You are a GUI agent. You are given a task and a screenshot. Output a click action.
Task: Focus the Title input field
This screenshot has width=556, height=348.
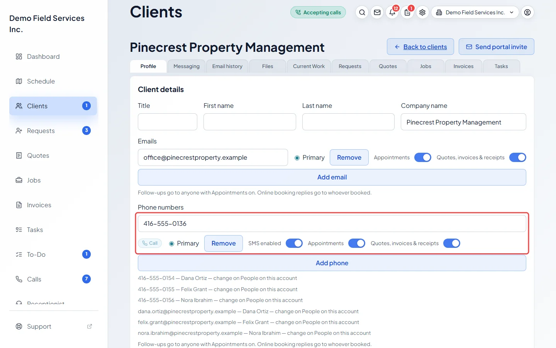(168, 122)
